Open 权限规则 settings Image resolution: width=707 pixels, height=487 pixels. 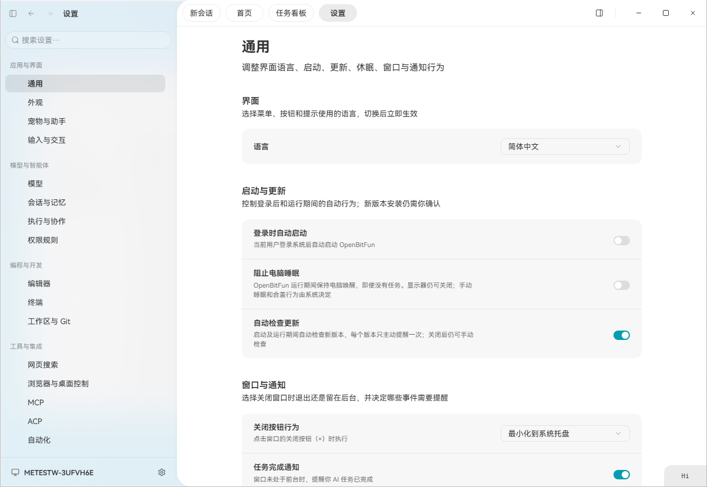[x=85, y=240]
